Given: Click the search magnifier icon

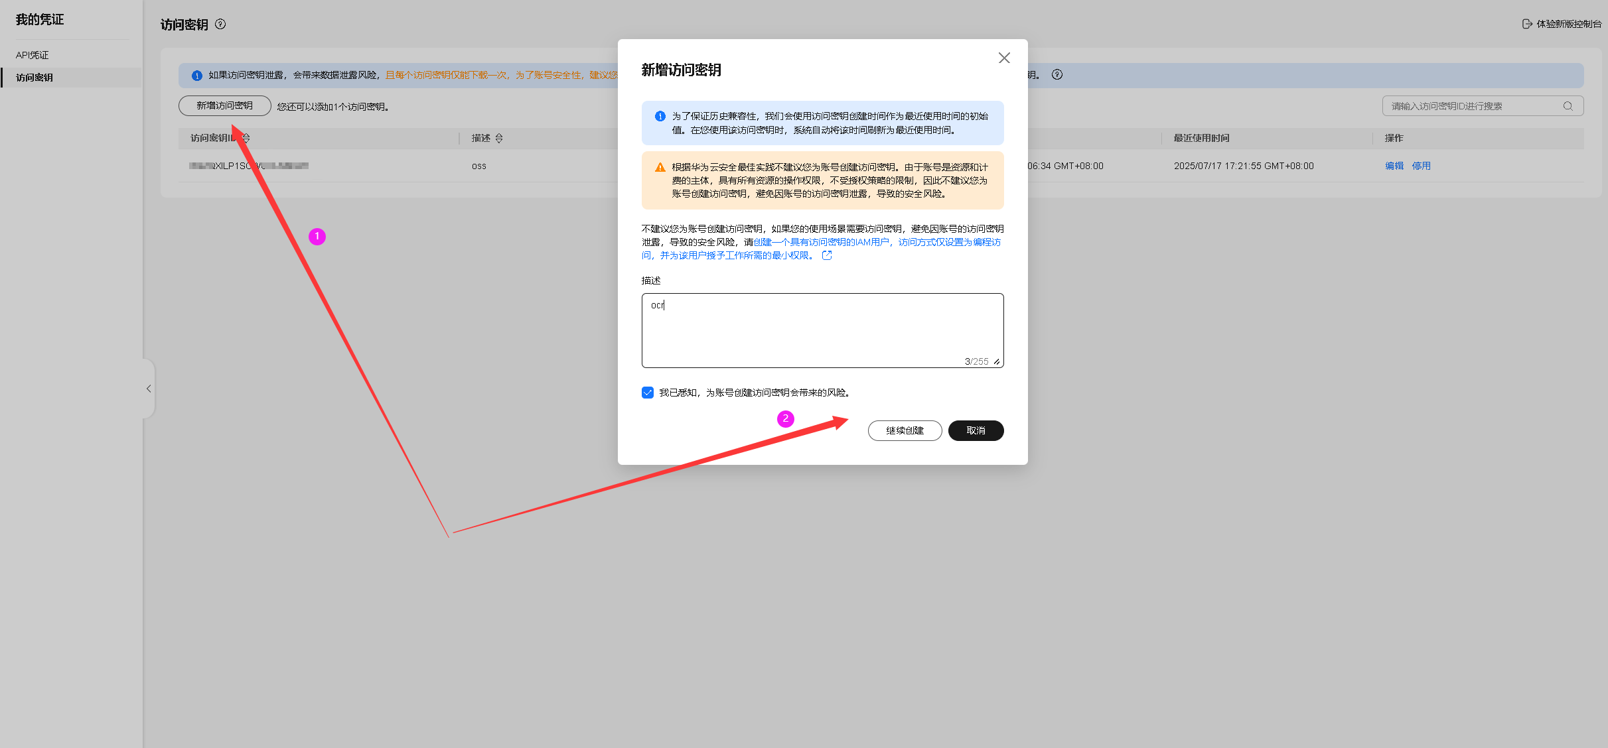Looking at the screenshot, I should 1568,106.
